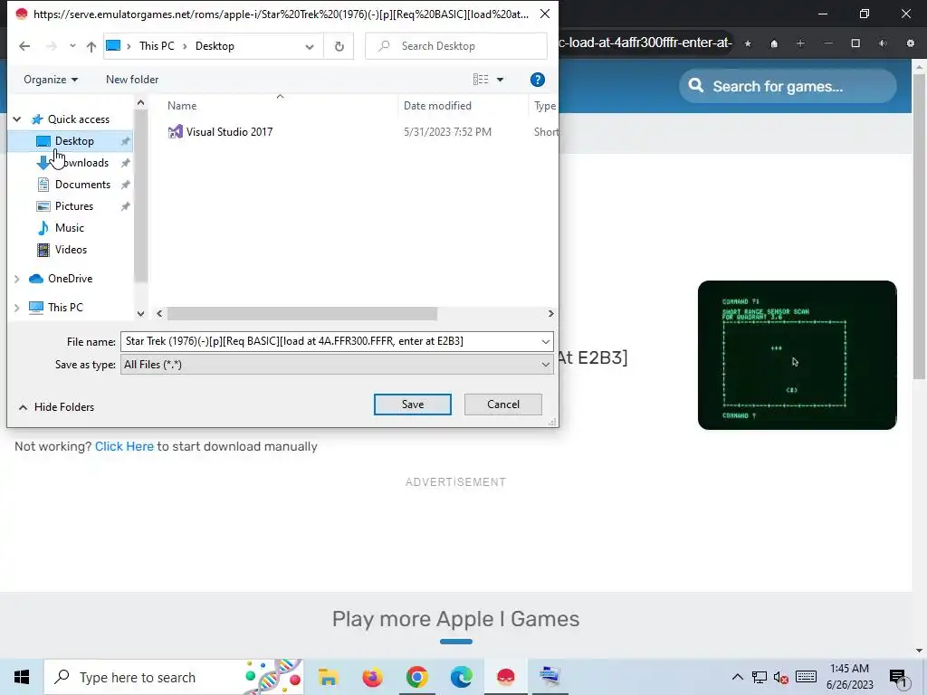
Task: Click the File name text field
Action: coord(330,341)
